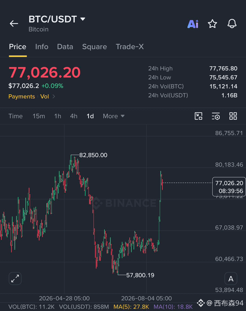
Task: Click the Bitcoin subtitle under the pair name
Action: pyautogui.click(x=38, y=29)
